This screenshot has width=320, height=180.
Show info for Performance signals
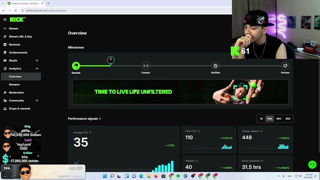tap(100, 119)
